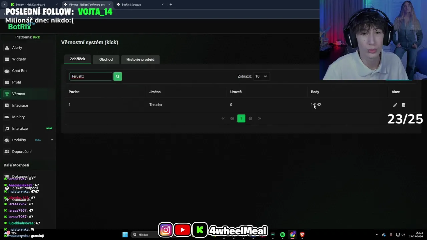427x240 pixels.
Task: Delete Terushx entry with trash icon
Action: point(404,105)
